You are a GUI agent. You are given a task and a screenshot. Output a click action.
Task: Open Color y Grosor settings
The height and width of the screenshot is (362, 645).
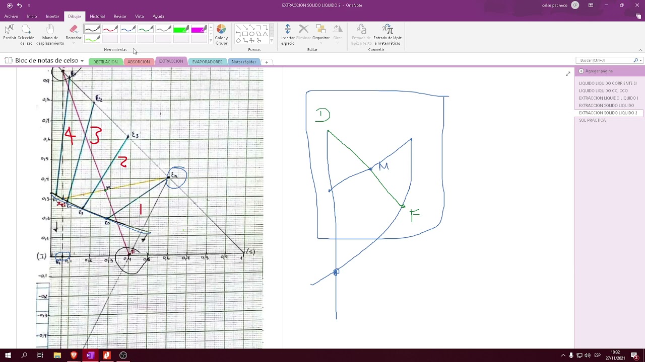(221, 35)
